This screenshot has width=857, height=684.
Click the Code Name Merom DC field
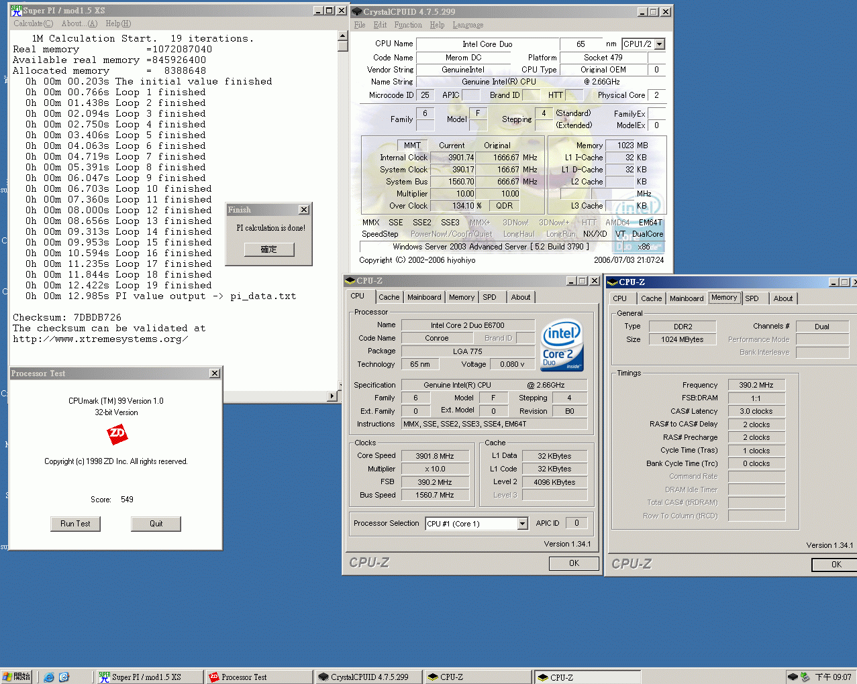[464, 58]
